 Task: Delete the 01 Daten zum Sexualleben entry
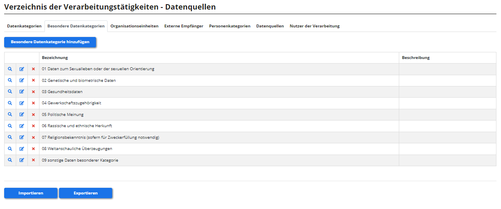(x=33, y=69)
